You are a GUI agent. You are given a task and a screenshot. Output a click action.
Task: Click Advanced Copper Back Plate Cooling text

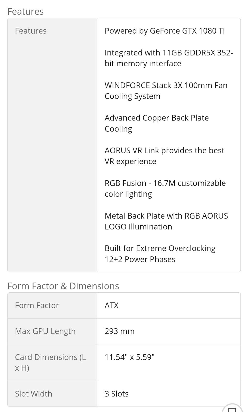click(157, 123)
